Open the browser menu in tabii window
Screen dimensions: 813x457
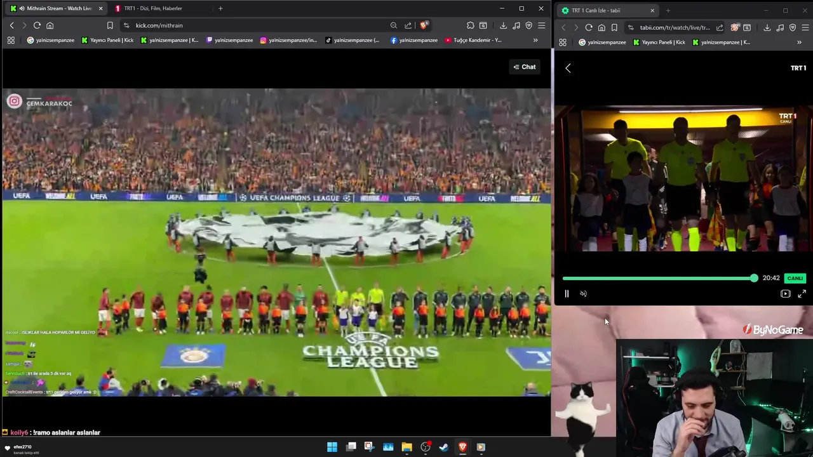pyautogui.click(x=805, y=27)
